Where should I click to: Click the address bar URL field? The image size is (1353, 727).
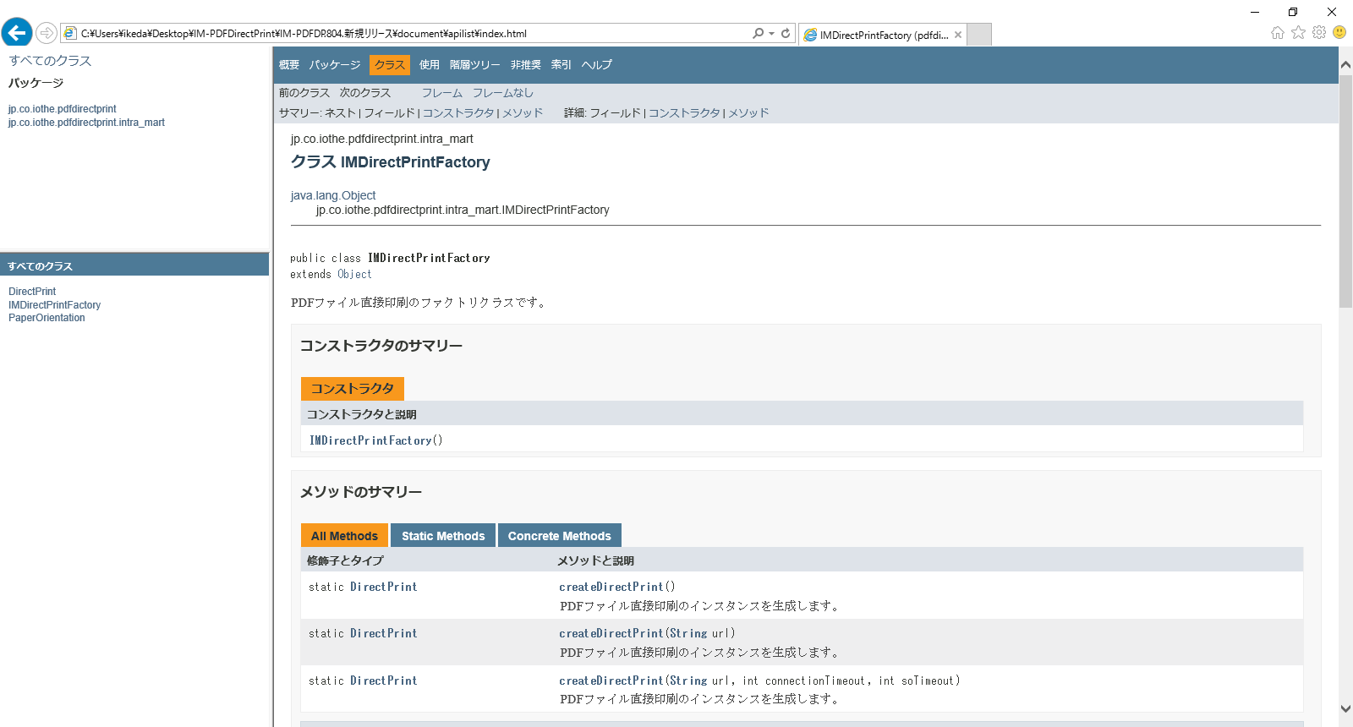[406, 34]
